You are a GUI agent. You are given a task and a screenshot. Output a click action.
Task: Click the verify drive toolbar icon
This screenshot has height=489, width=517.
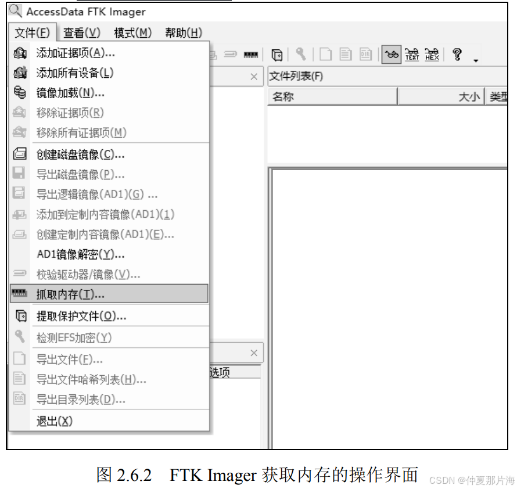(x=230, y=54)
